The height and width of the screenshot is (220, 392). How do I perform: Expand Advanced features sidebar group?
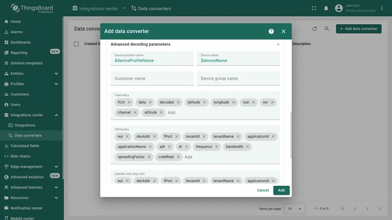(x=31, y=187)
